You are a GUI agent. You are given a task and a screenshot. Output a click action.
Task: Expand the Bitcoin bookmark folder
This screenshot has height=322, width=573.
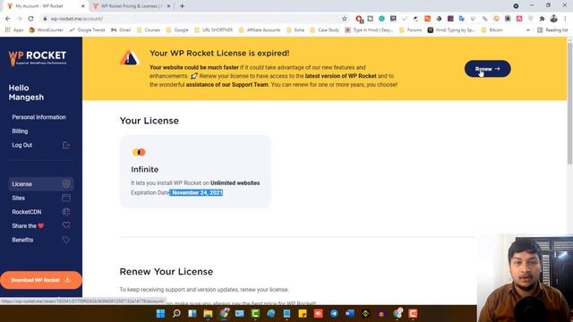tap(492, 30)
